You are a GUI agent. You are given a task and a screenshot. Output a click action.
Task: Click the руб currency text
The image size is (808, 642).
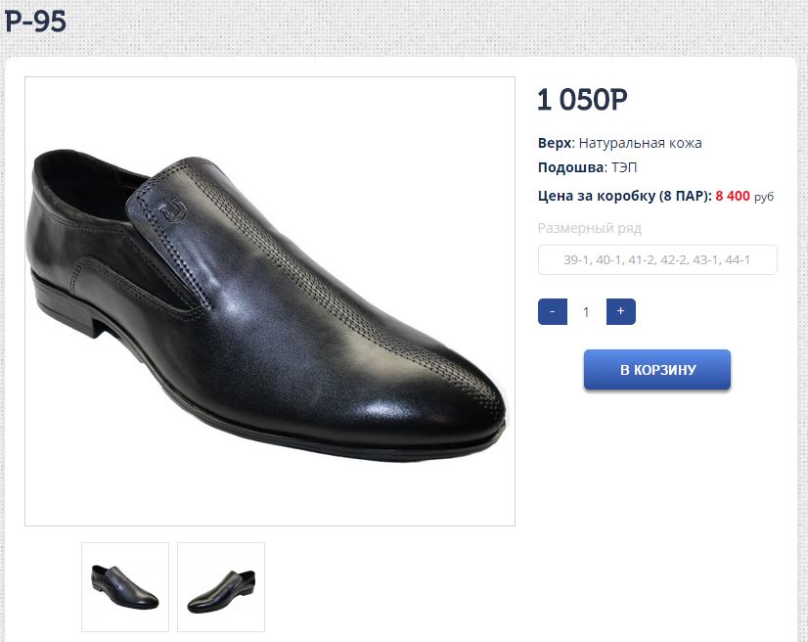pyautogui.click(x=764, y=197)
